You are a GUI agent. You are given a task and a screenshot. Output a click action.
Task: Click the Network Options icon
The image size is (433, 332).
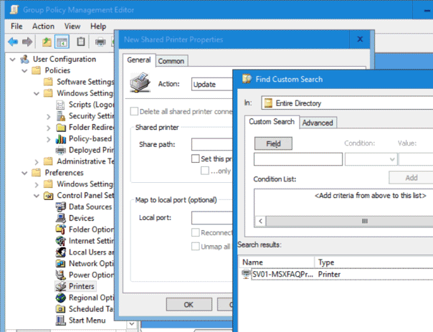coord(60,263)
